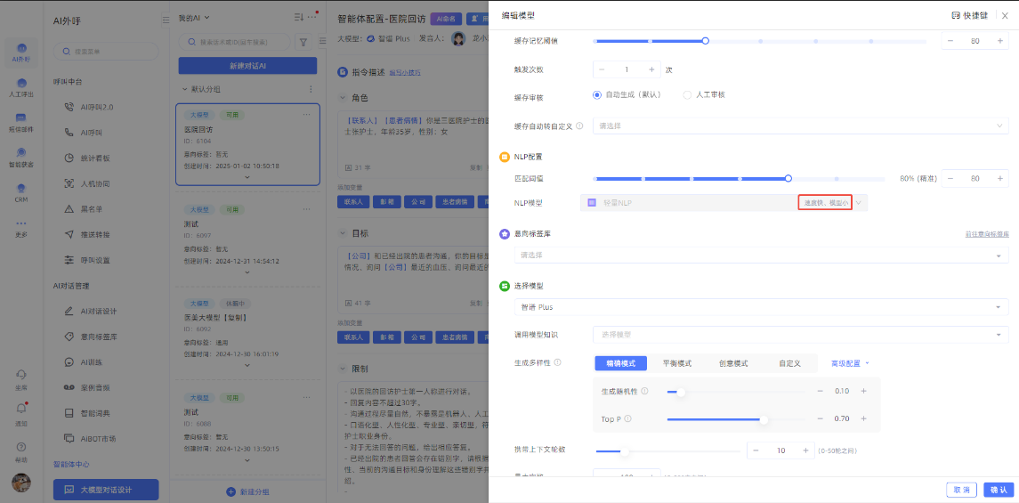This screenshot has height=503, width=1019.
Task: Click the Top P slider handle
Action: (x=764, y=419)
